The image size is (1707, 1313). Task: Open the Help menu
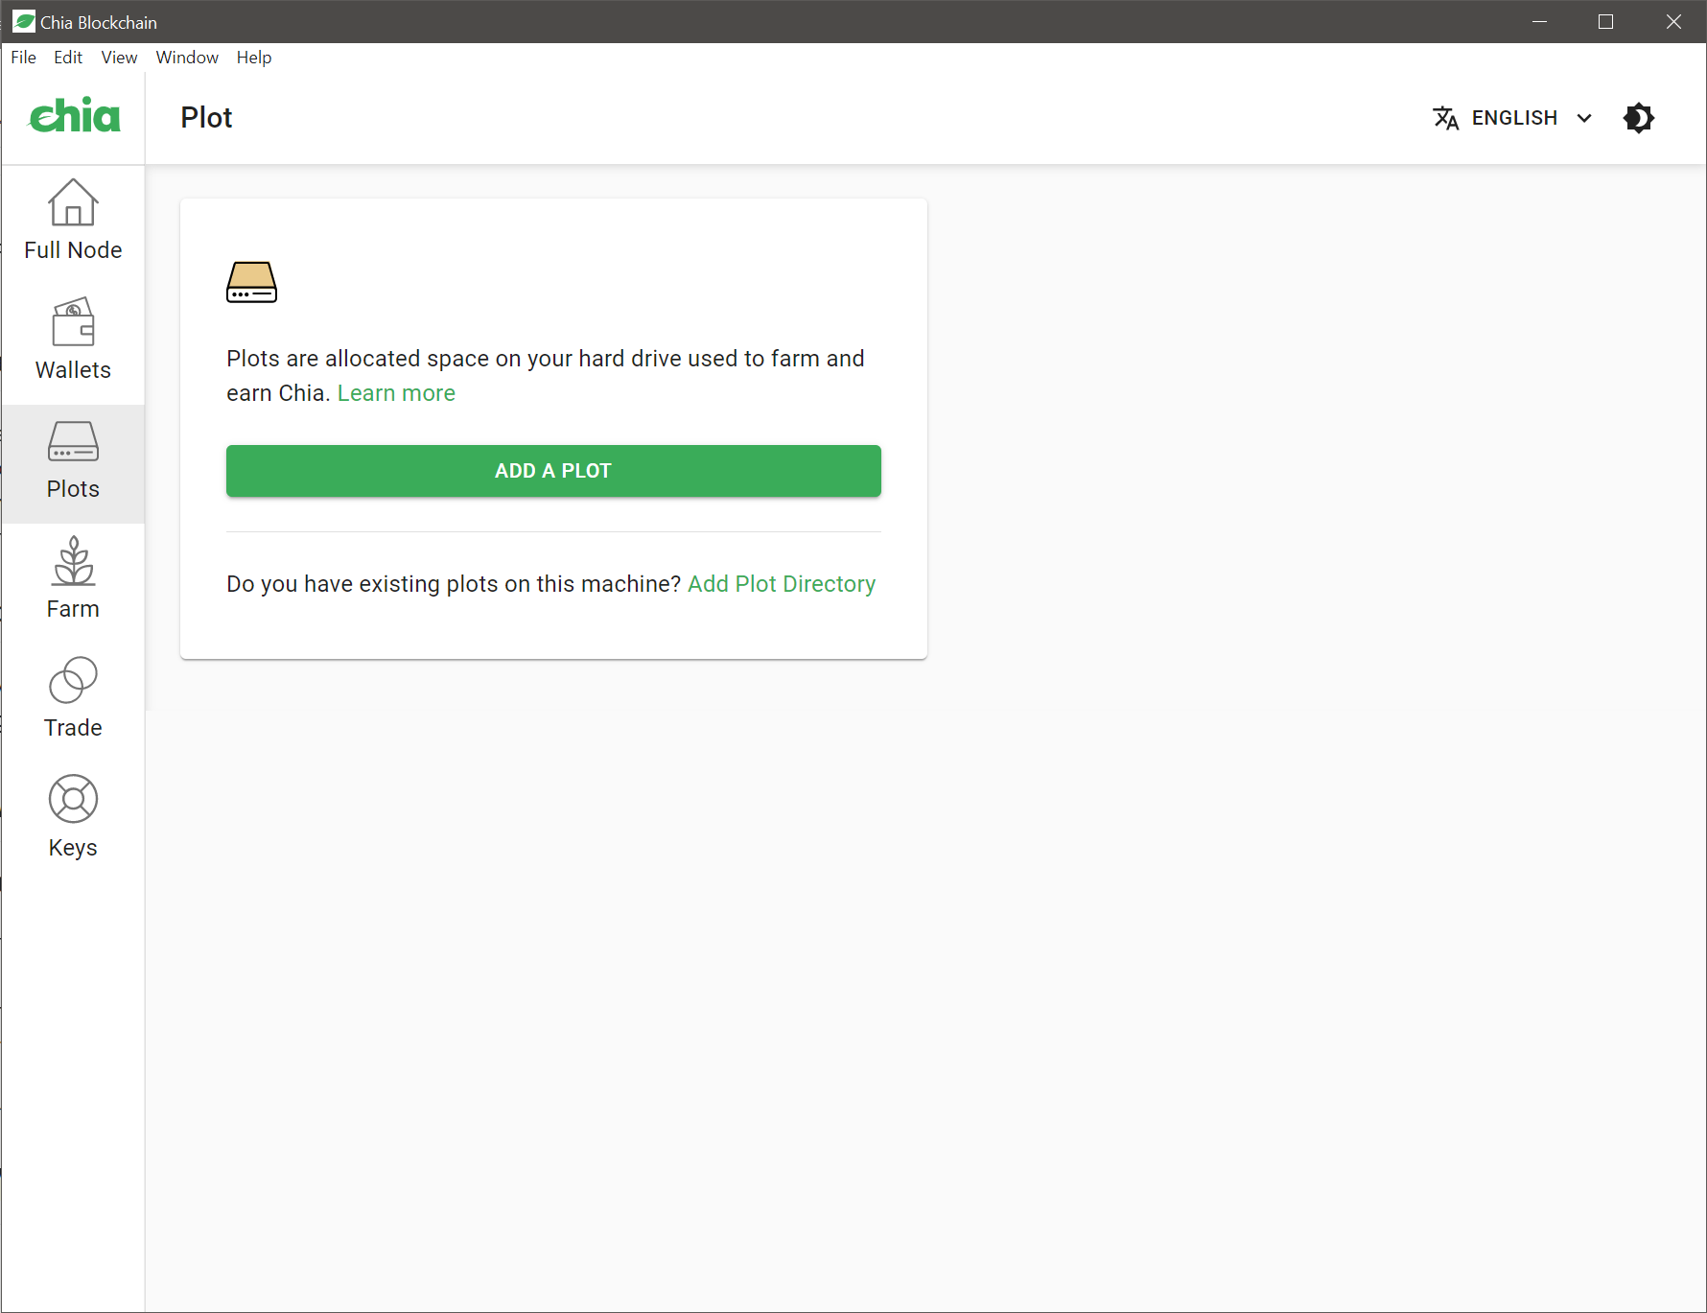(x=254, y=58)
